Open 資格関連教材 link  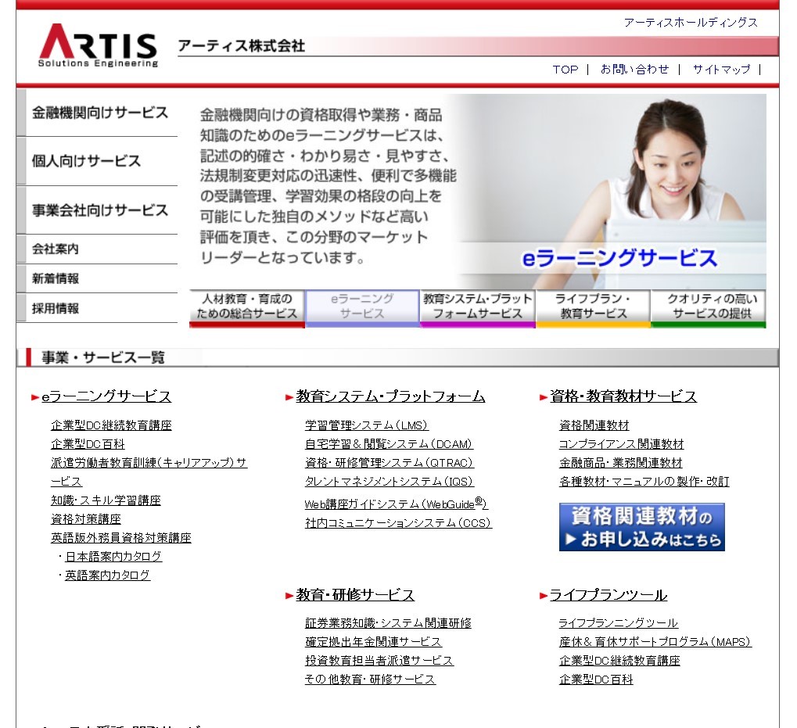(x=594, y=425)
